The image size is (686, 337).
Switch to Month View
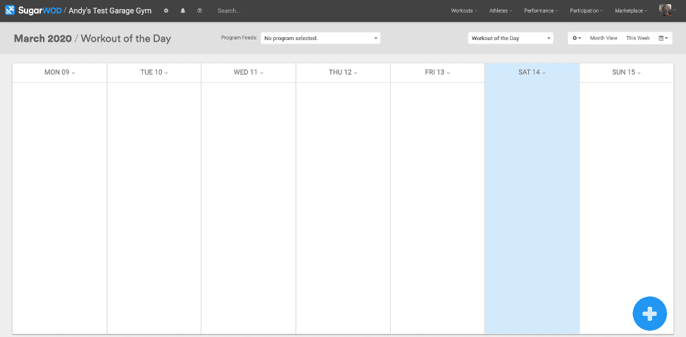pyautogui.click(x=604, y=38)
